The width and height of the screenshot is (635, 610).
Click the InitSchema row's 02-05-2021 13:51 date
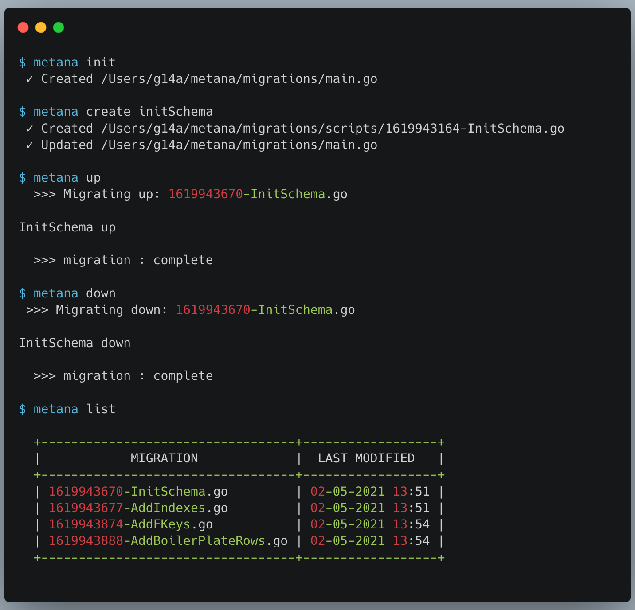pyautogui.click(x=370, y=492)
